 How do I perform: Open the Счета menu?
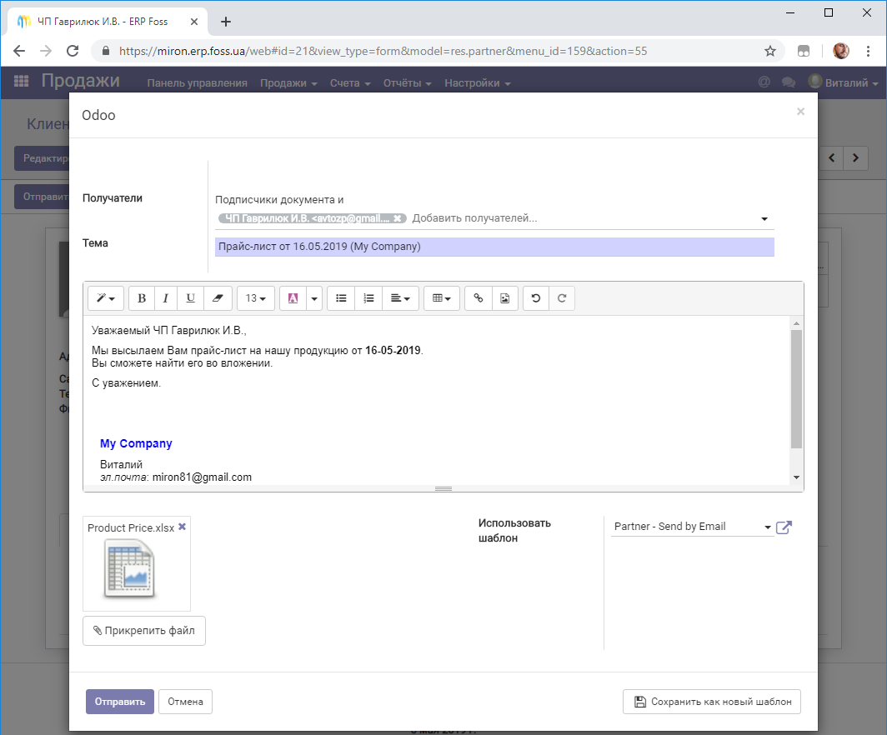tap(350, 83)
